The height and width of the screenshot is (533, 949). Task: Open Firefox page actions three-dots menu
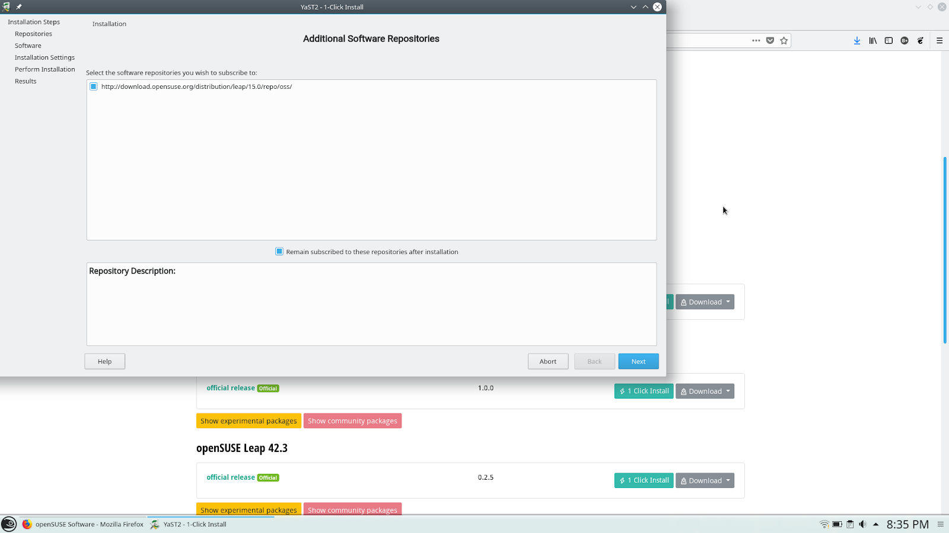(x=756, y=41)
